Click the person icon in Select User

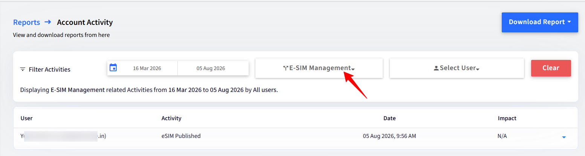coord(436,68)
